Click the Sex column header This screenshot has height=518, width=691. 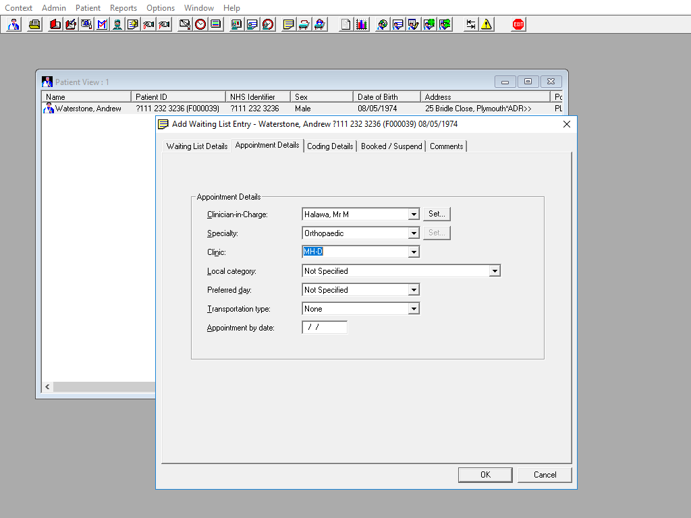(x=322, y=96)
